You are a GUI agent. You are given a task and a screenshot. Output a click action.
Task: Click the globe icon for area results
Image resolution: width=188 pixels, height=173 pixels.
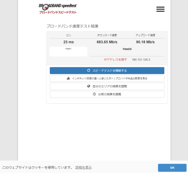pos(89,86)
